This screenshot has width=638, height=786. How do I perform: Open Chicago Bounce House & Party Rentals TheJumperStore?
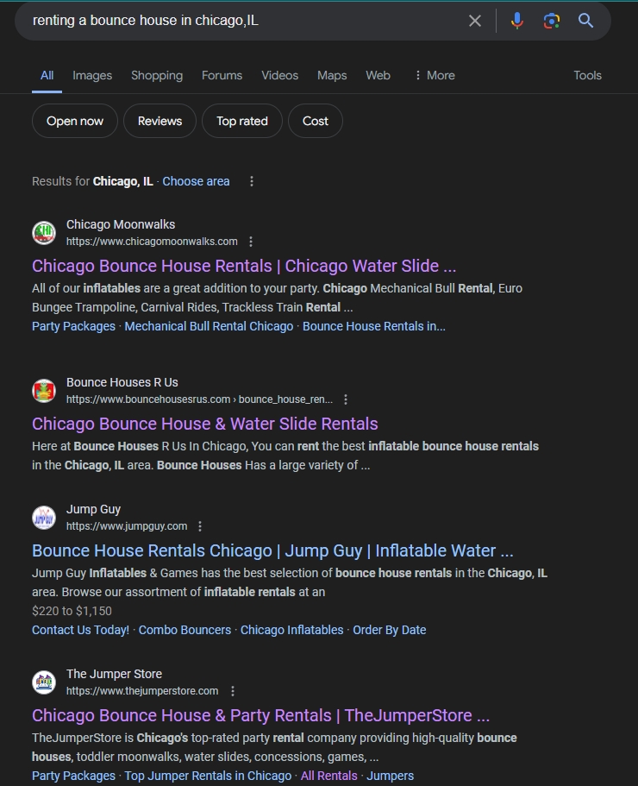click(x=260, y=715)
